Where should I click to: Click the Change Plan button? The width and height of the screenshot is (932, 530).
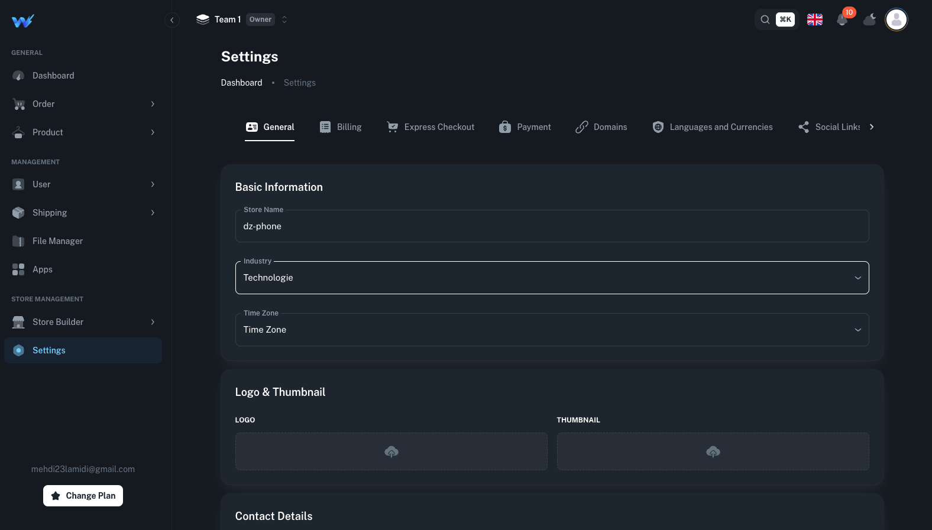coord(83,496)
